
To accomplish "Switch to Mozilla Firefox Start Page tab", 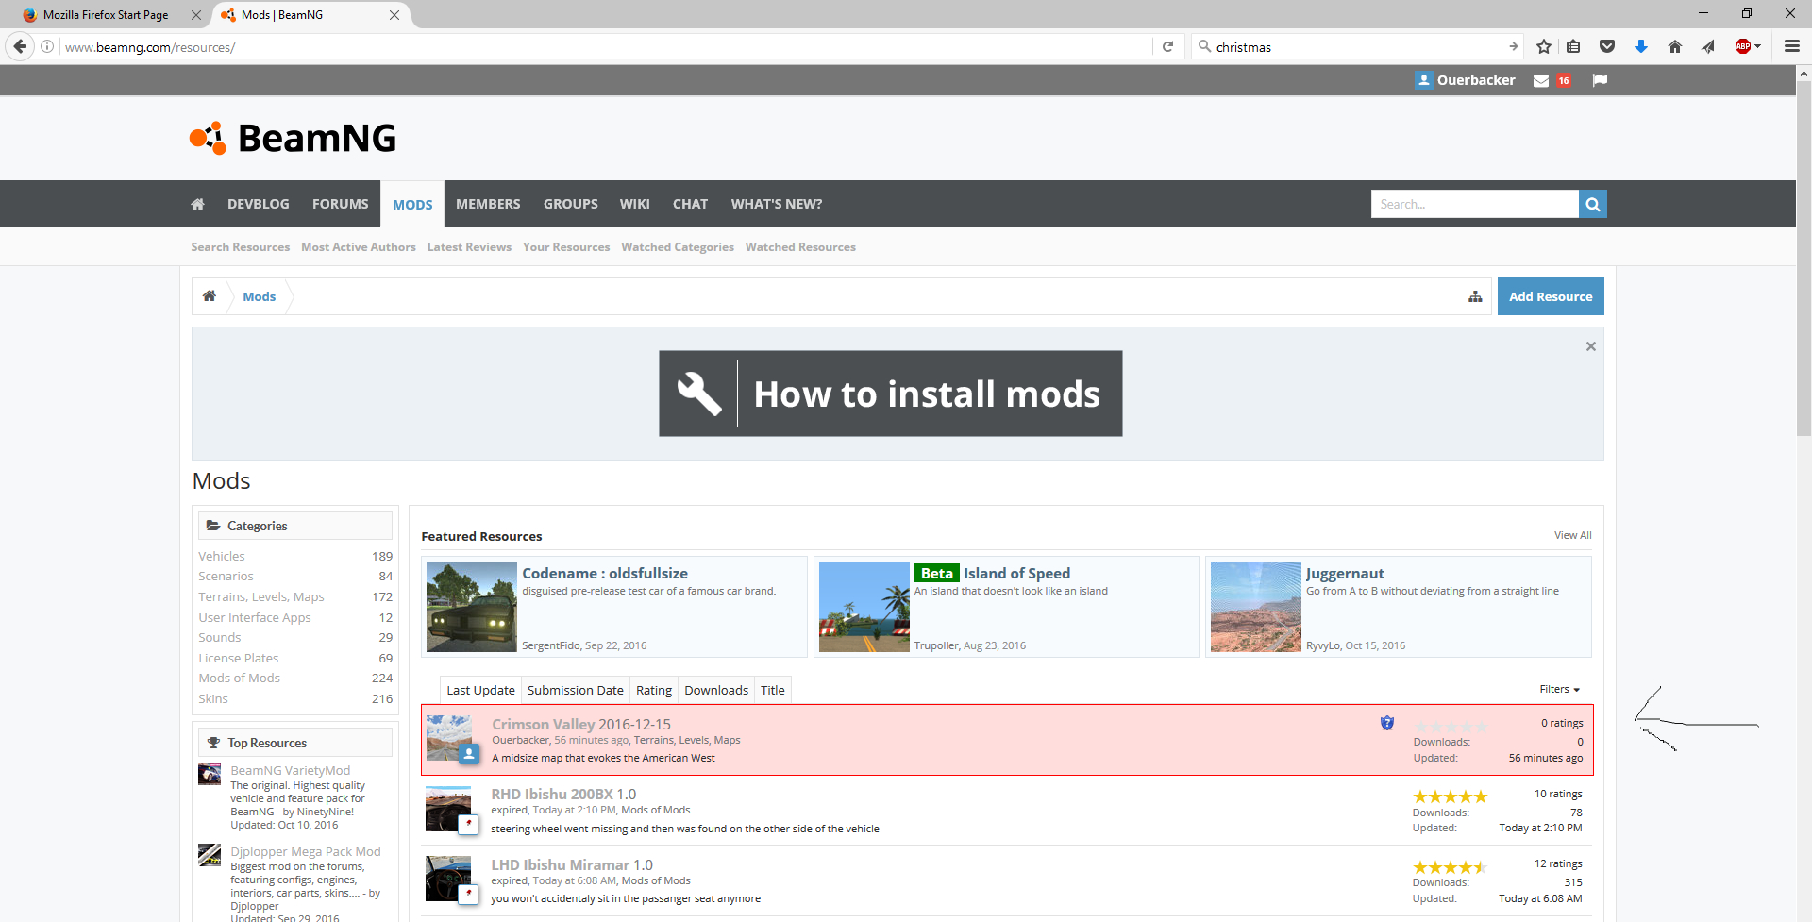I will coord(106,15).
